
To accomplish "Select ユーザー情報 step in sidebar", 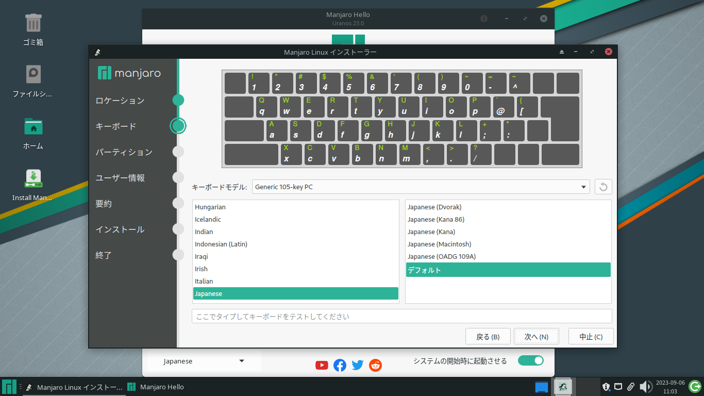I will click(120, 178).
